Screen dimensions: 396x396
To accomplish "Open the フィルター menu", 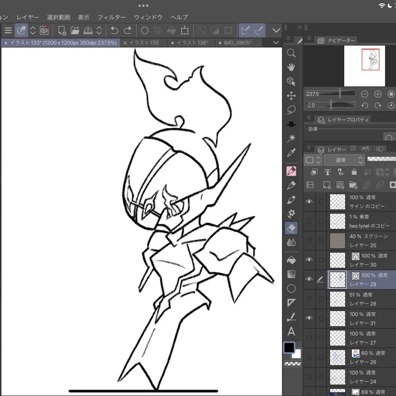I will pos(112,17).
